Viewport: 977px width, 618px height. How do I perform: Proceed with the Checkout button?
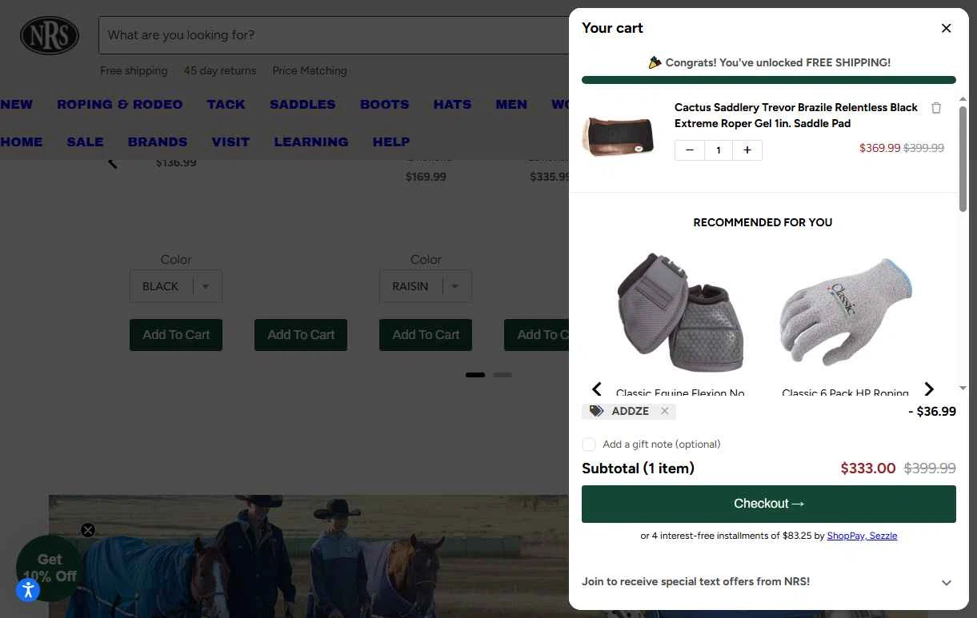click(769, 504)
